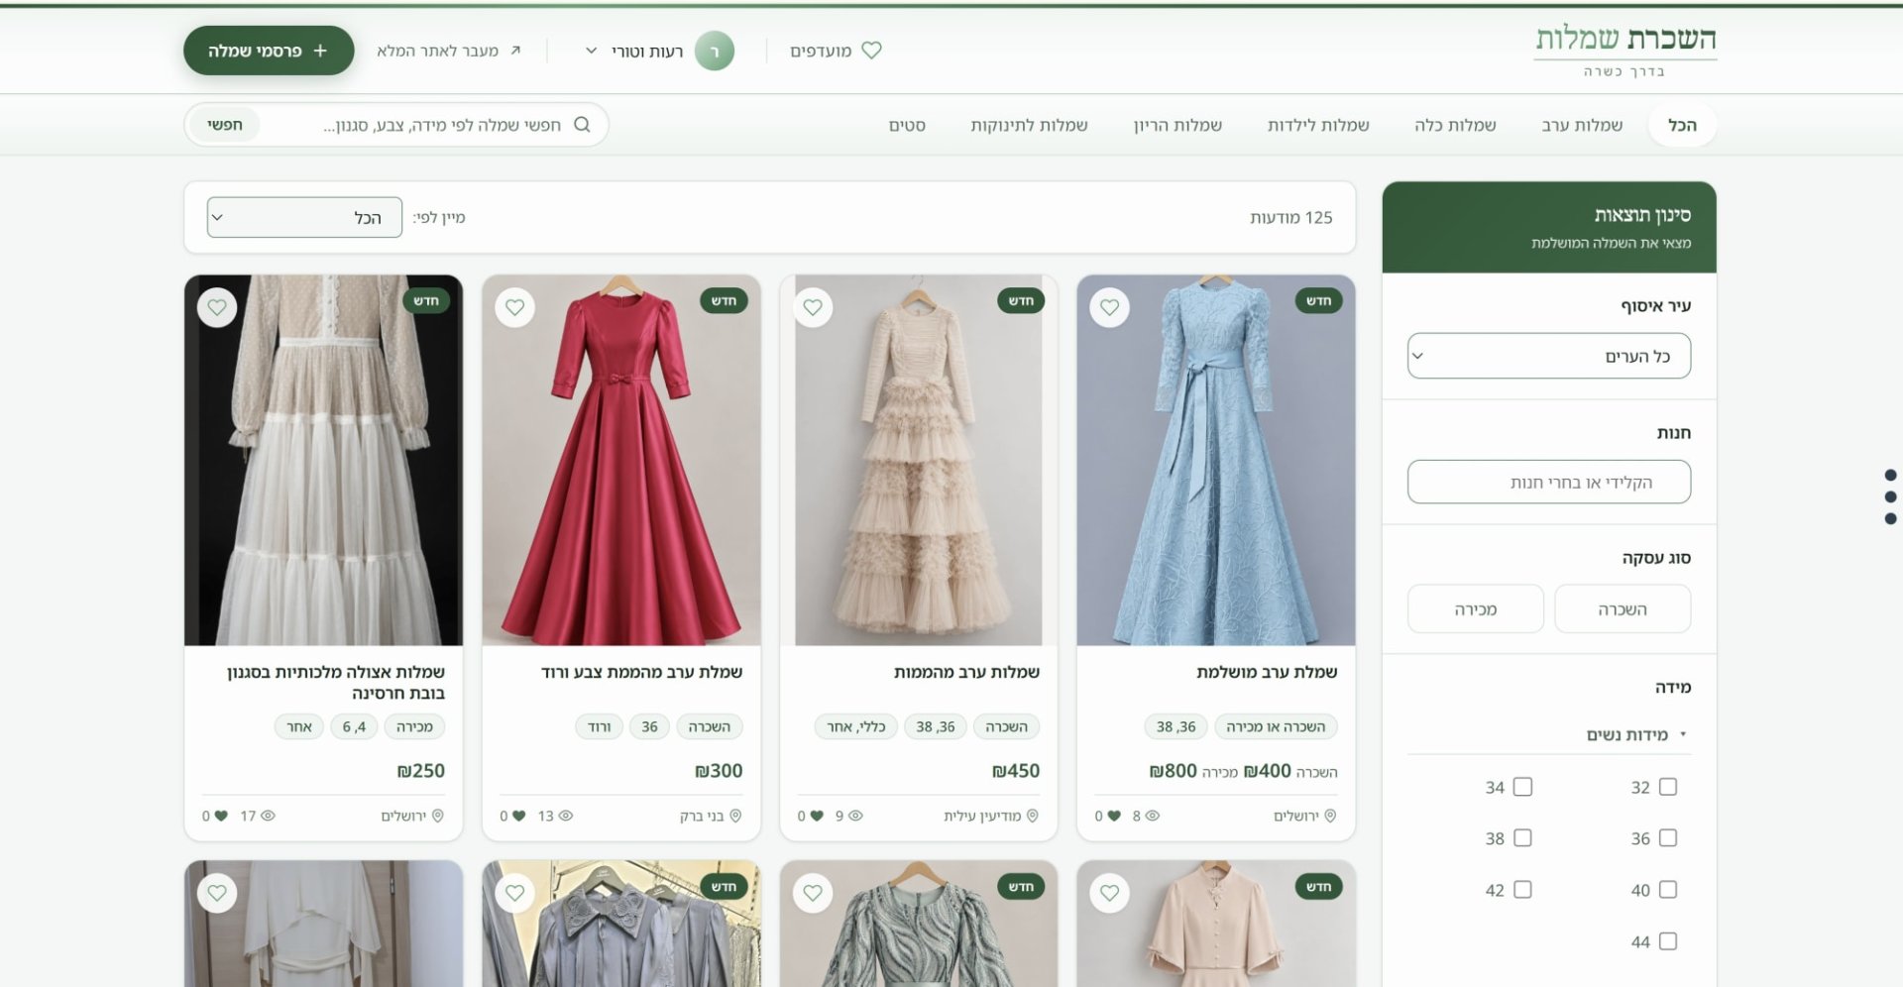Viewport: 1903px width, 987px height.
Task: Open the שמלות לילדות category tab
Action: (1318, 125)
